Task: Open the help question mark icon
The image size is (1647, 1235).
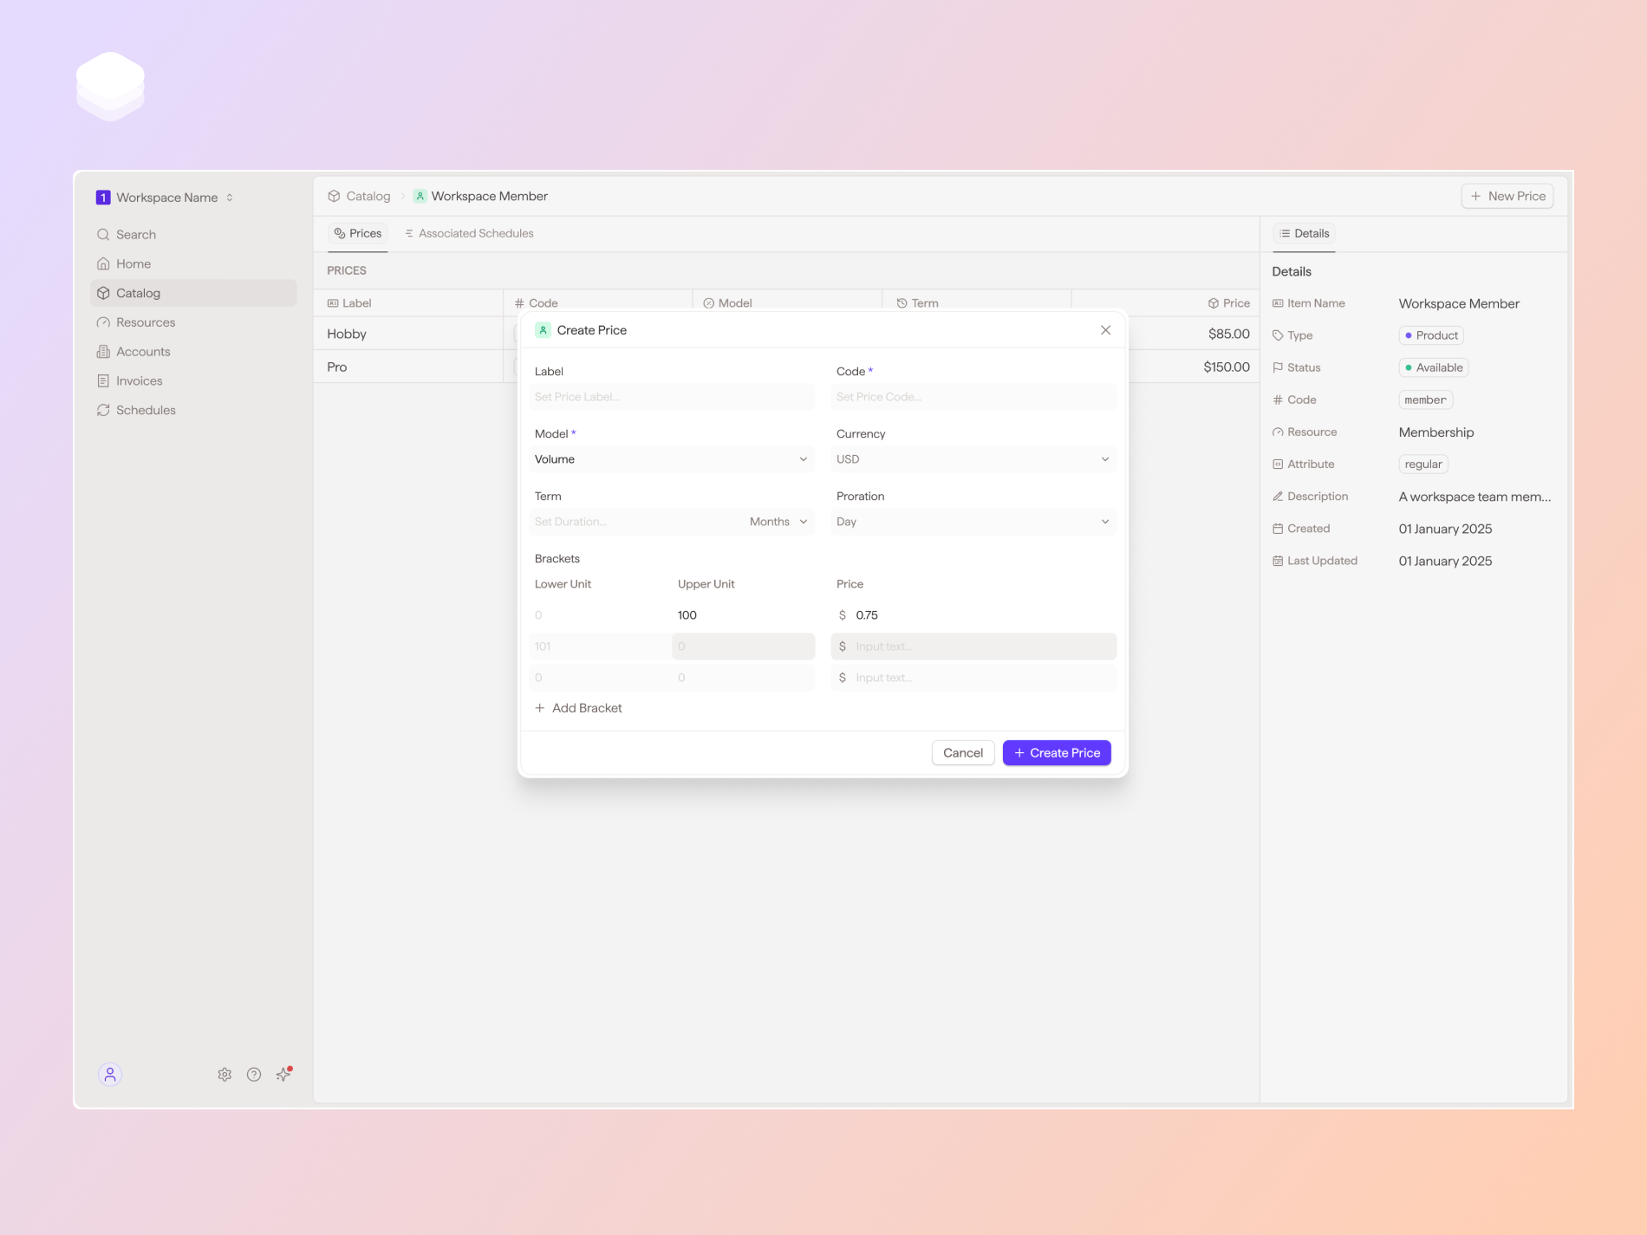Action: [x=254, y=1075]
